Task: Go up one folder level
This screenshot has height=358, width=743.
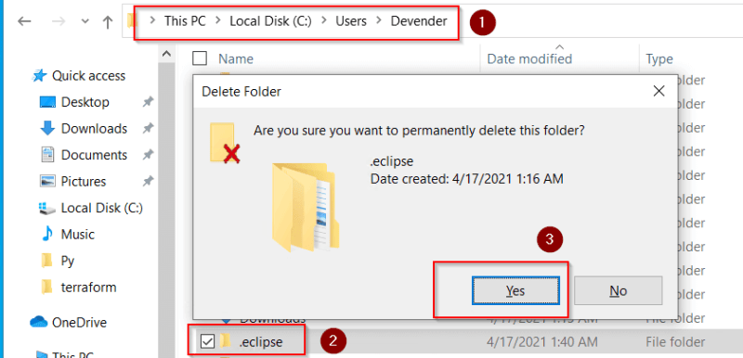Action: click(108, 21)
